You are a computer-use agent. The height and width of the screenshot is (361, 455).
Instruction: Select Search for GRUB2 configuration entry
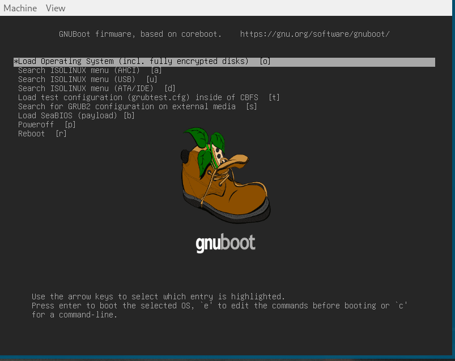point(137,106)
